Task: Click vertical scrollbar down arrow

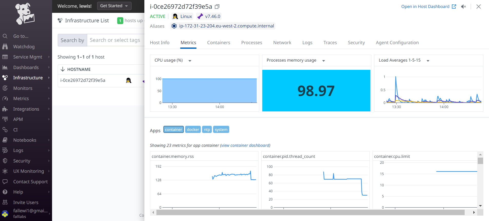Action: (481, 206)
